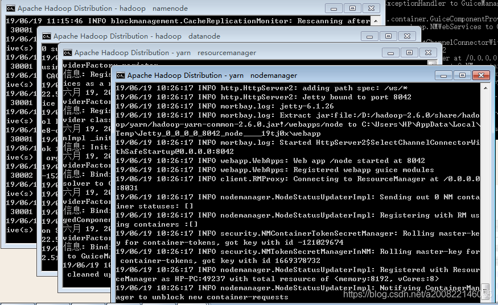Click title text 'yarn nodemanager'

[x=263, y=76]
